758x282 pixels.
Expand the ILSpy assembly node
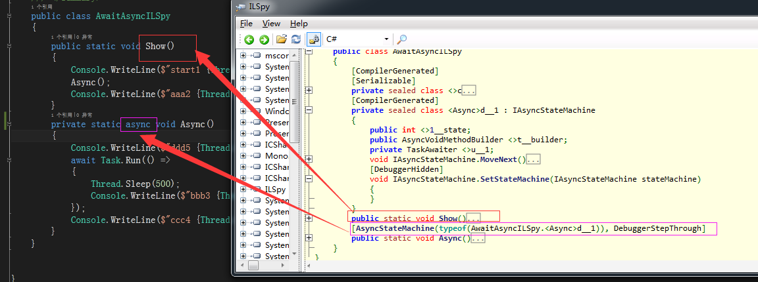click(x=243, y=190)
